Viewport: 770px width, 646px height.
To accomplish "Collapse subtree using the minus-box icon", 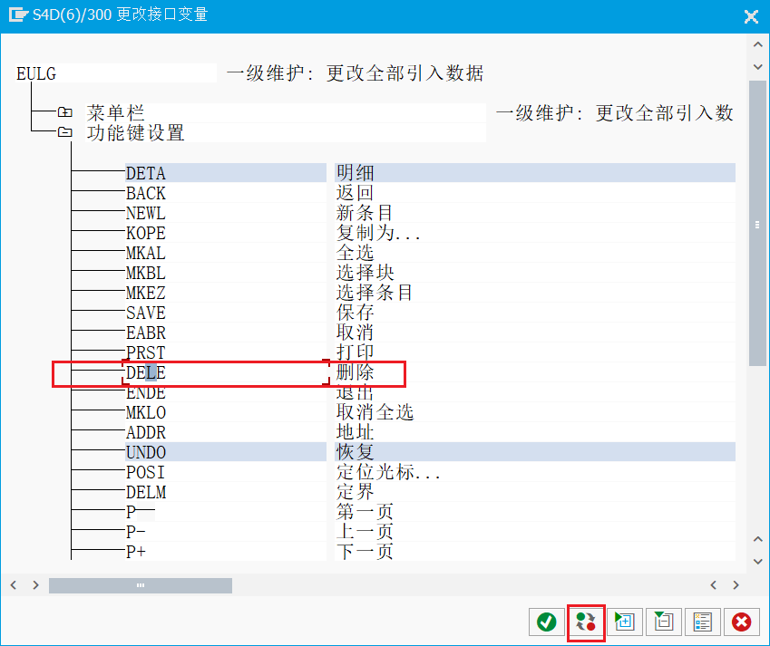I will tap(664, 622).
